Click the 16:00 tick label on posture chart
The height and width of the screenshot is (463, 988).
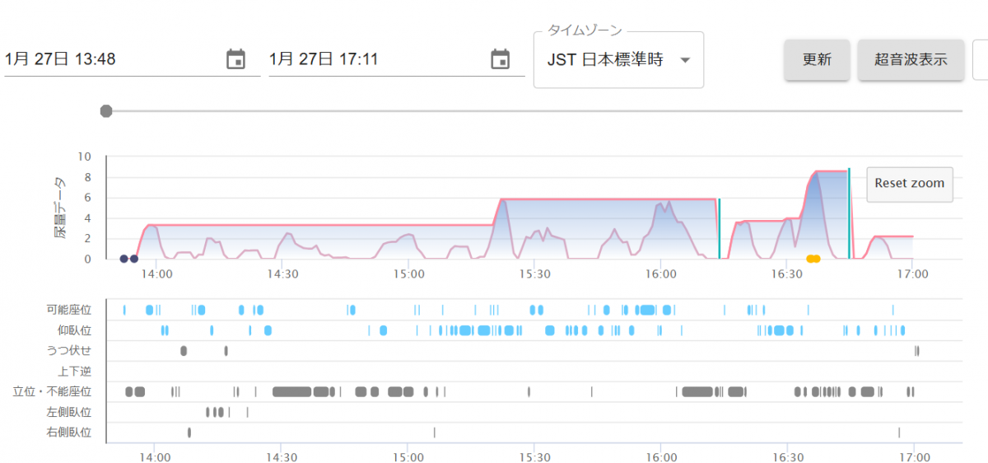pos(661,456)
